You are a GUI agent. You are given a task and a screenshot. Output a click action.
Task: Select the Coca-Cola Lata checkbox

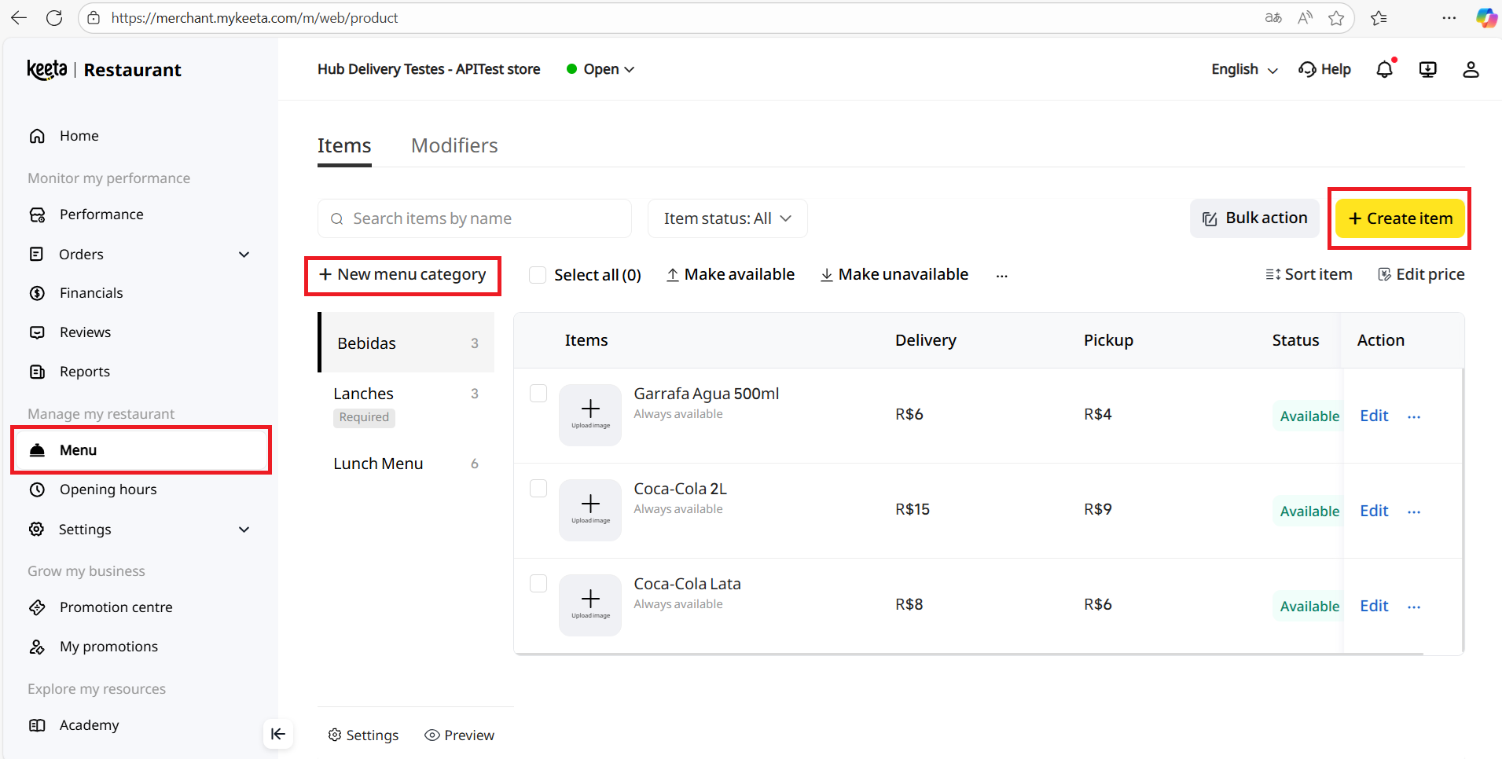coord(538,583)
